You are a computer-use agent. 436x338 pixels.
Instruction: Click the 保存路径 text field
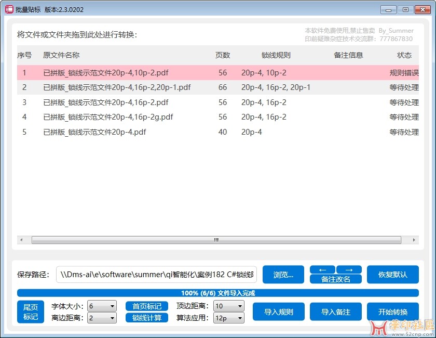tap(156, 275)
